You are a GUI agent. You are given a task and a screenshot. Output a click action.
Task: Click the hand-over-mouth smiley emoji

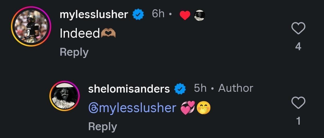204,107
